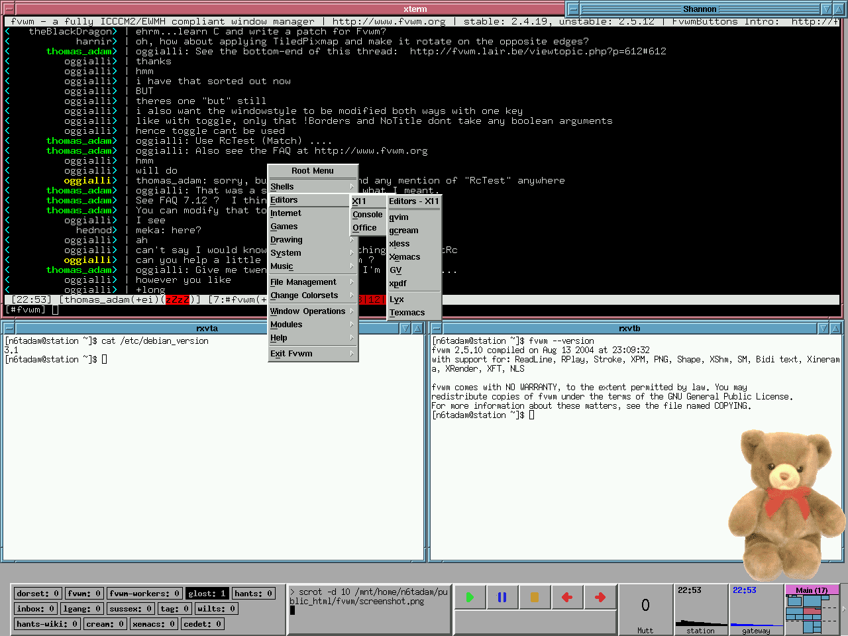The image size is (848, 636).
Task: Launch GV from Editors - X11 menu
Action: pos(414,270)
